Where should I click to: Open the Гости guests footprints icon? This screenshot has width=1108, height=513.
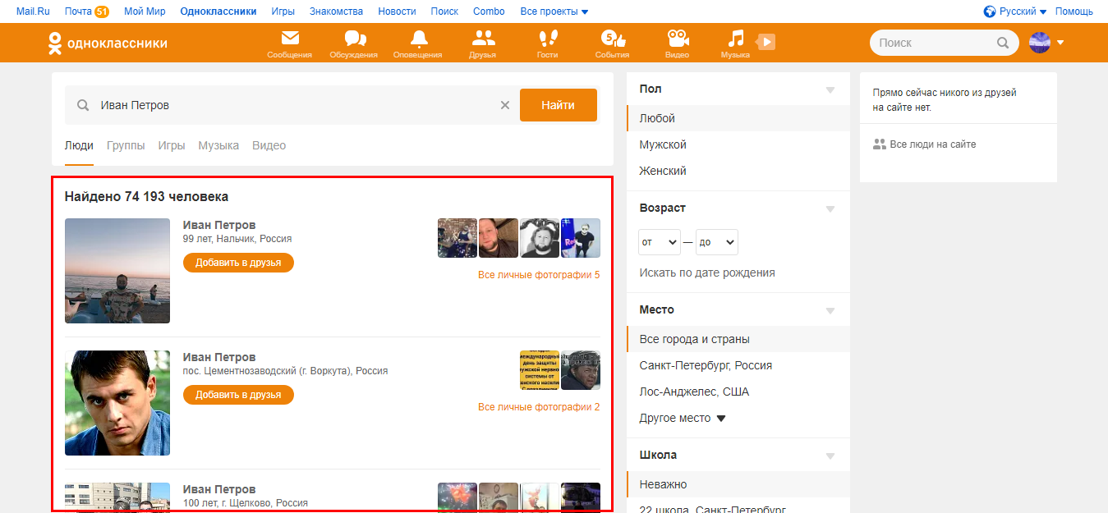[547, 44]
